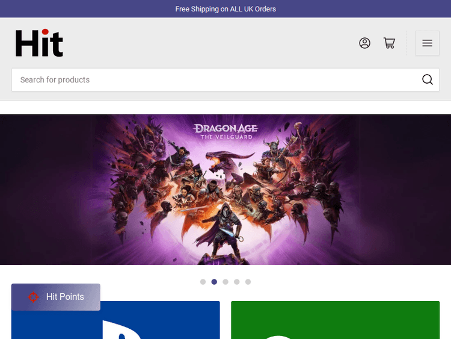451x339 pixels.
Task: View the shopping cart
Action: [x=389, y=43]
